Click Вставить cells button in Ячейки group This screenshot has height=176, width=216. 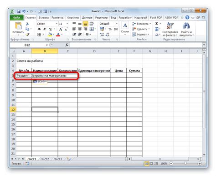coord(142,24)
